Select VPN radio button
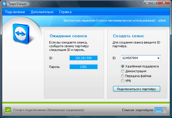Screen dimensions: 172x118 (123, 81)
